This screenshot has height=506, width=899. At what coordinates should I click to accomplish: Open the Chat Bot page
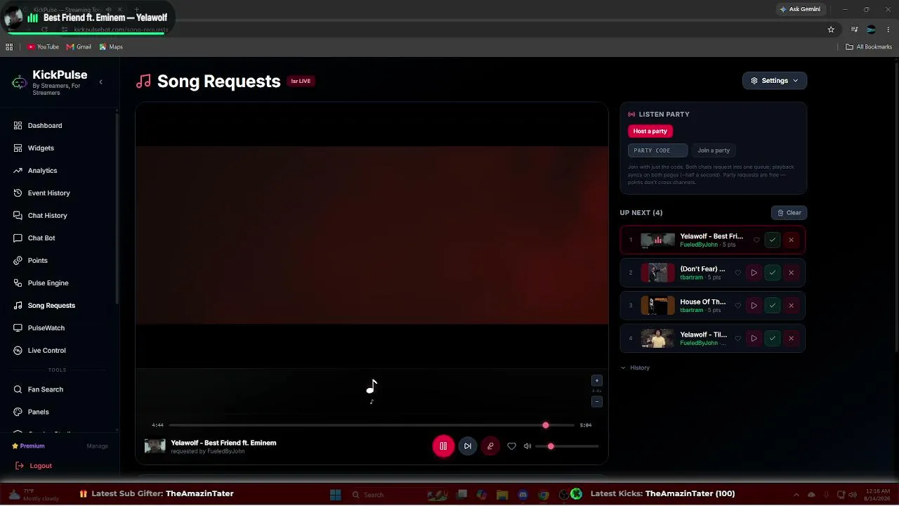[41, 238]
